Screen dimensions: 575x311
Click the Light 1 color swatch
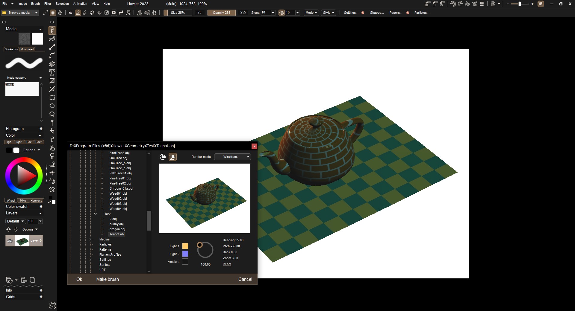click(185, 246)
